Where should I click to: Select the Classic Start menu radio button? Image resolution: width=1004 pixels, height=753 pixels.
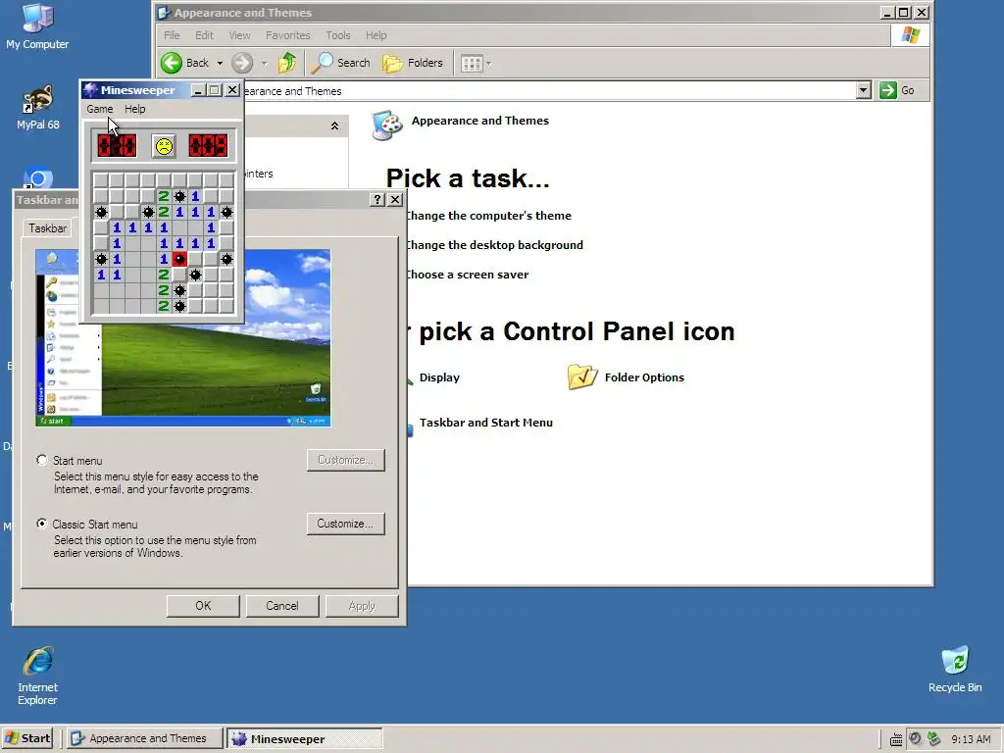coord(42,524)
